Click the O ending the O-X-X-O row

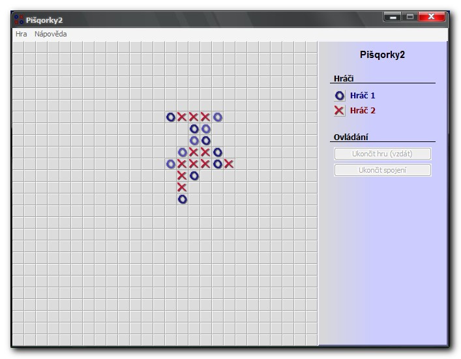(218, 152)
